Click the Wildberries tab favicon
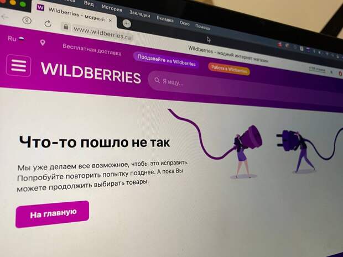Viewport: 343px width, 257px height. tap(40, 8)
